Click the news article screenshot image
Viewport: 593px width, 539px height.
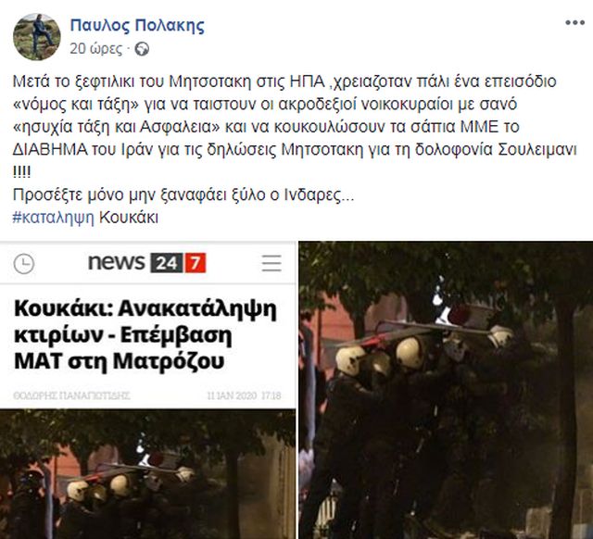pyautogui.click(x=147, y=390)
